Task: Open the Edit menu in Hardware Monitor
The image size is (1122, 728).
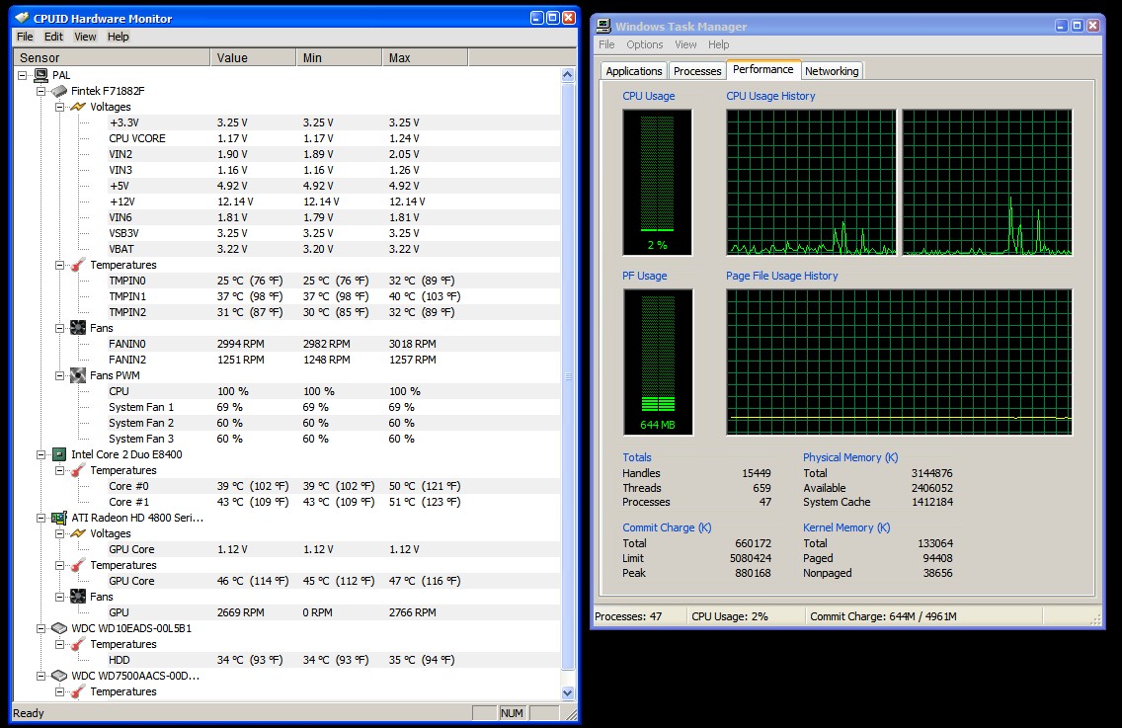Action: 53,37
